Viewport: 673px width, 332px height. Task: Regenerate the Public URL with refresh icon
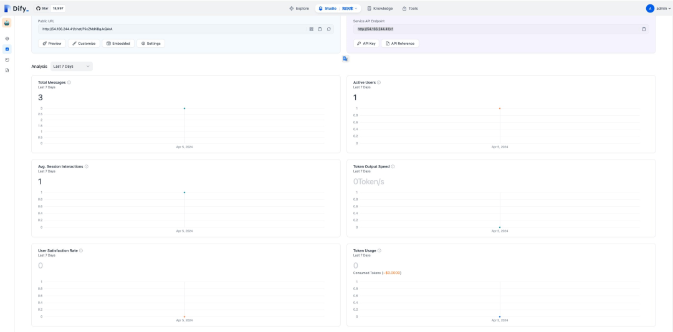329,29
